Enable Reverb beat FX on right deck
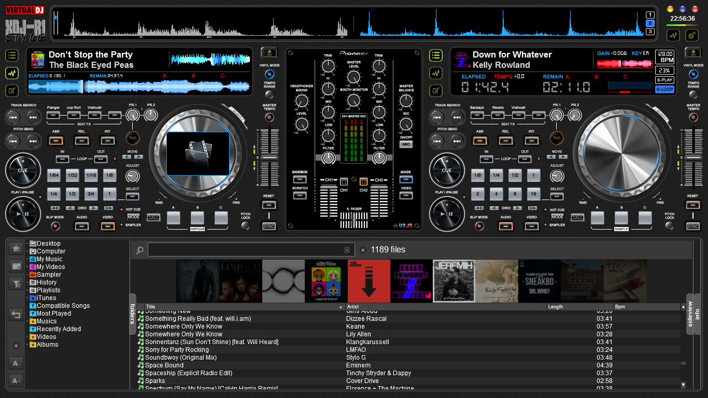Viewport: 708px width, 398px height. coord(498,115)
